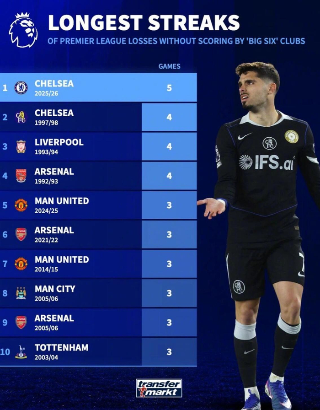Select the games value 5 for Chelsea 2025/26
Viewport: 320px width, 410px height.
169,87
